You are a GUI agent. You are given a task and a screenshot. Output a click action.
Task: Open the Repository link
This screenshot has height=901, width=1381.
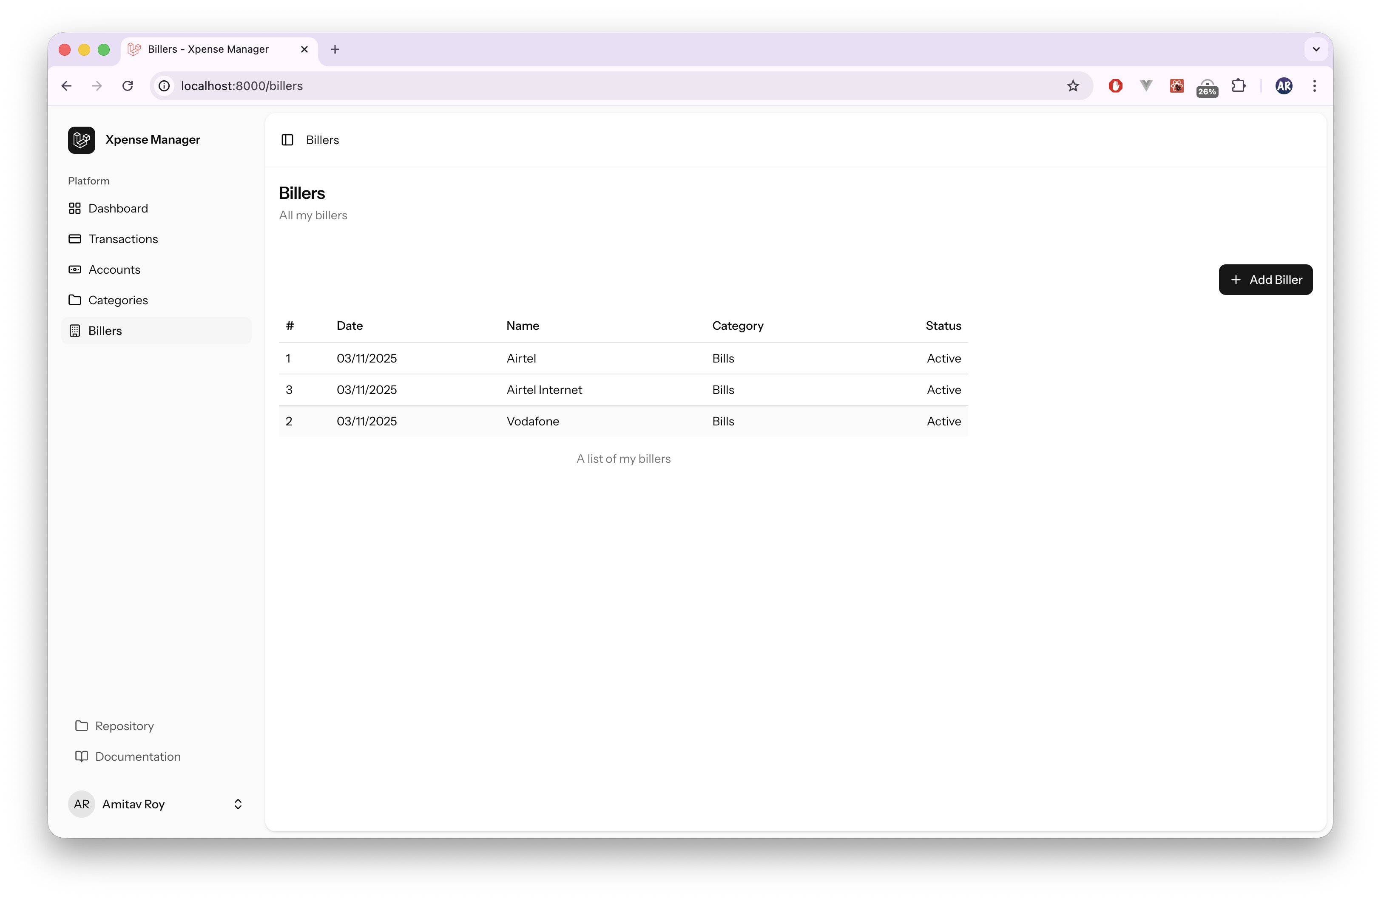[124, 726]
